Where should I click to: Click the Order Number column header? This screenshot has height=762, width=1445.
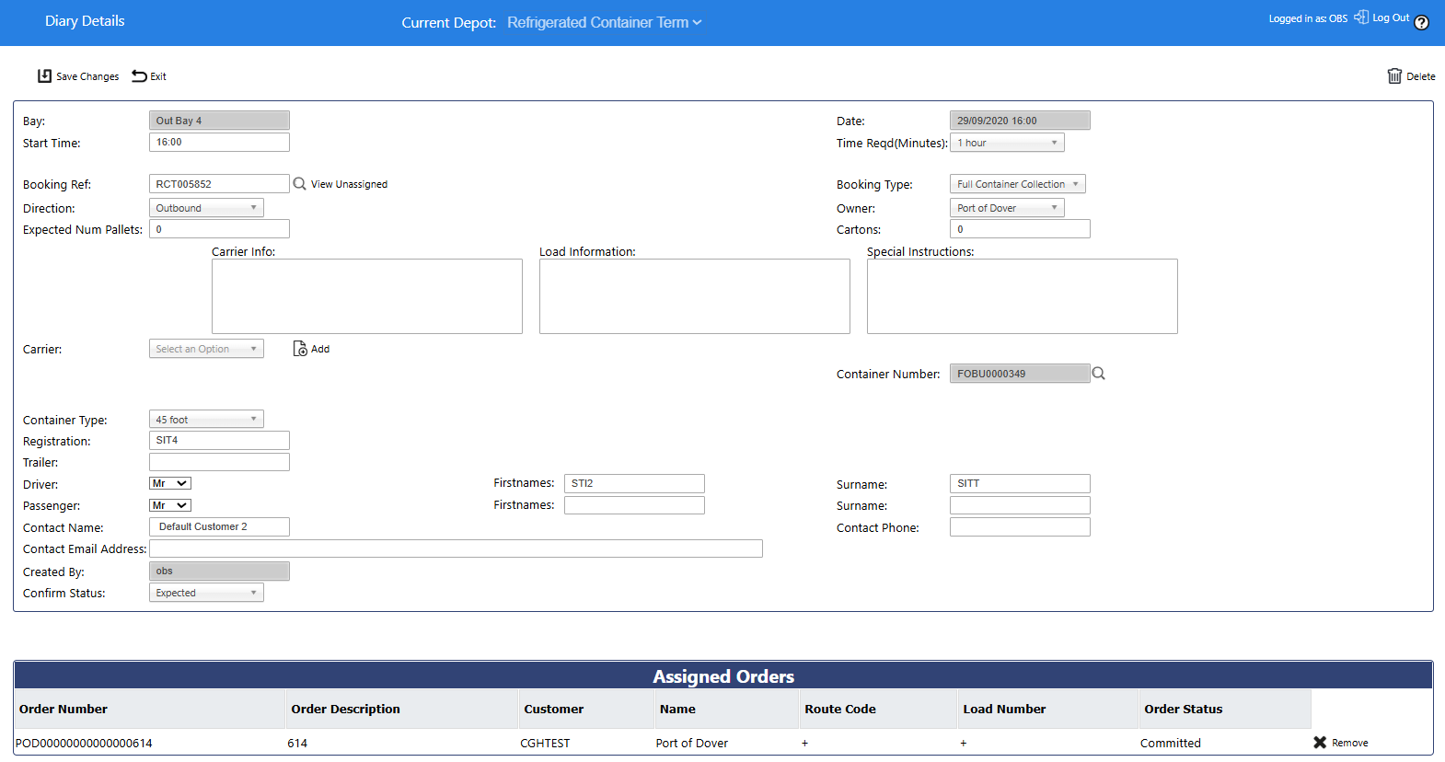(x=150, y=709)
